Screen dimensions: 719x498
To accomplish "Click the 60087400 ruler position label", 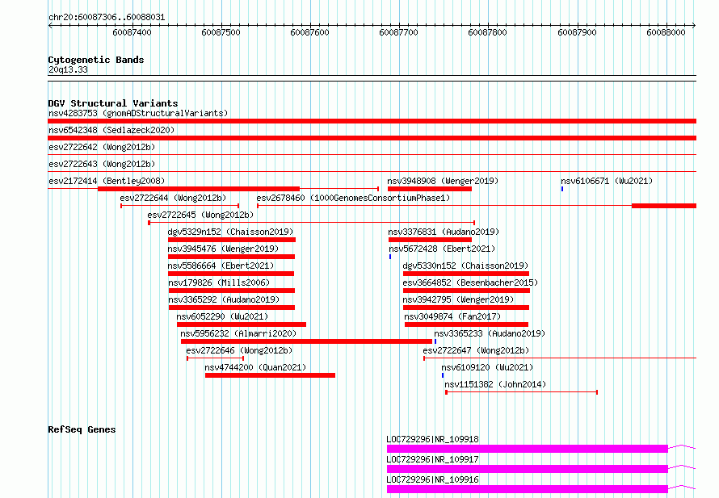I will coord(132,32).
